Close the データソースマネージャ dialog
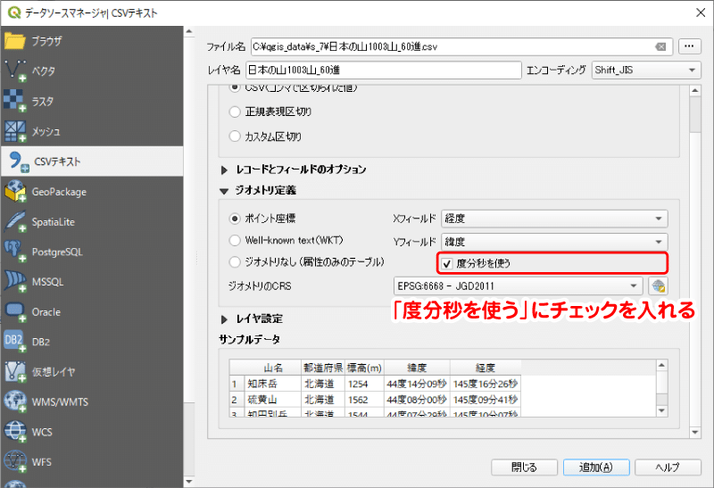Screen dimensions: 714x488 [701, 12]
